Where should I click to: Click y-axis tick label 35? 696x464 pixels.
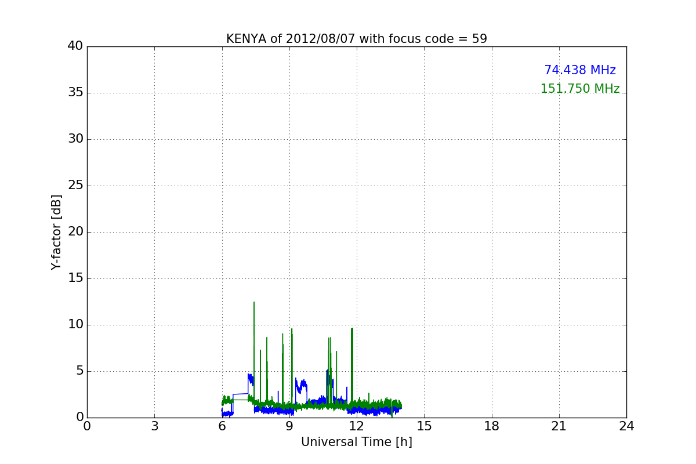point(75,93)
